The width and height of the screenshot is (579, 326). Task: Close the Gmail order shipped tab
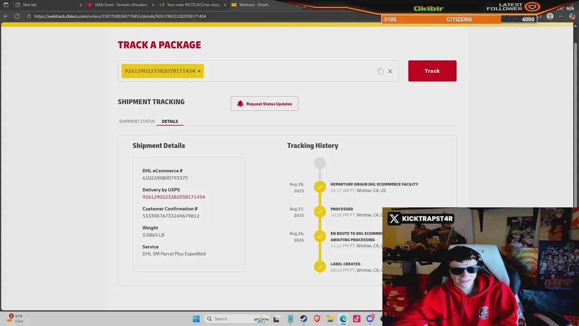225,5
